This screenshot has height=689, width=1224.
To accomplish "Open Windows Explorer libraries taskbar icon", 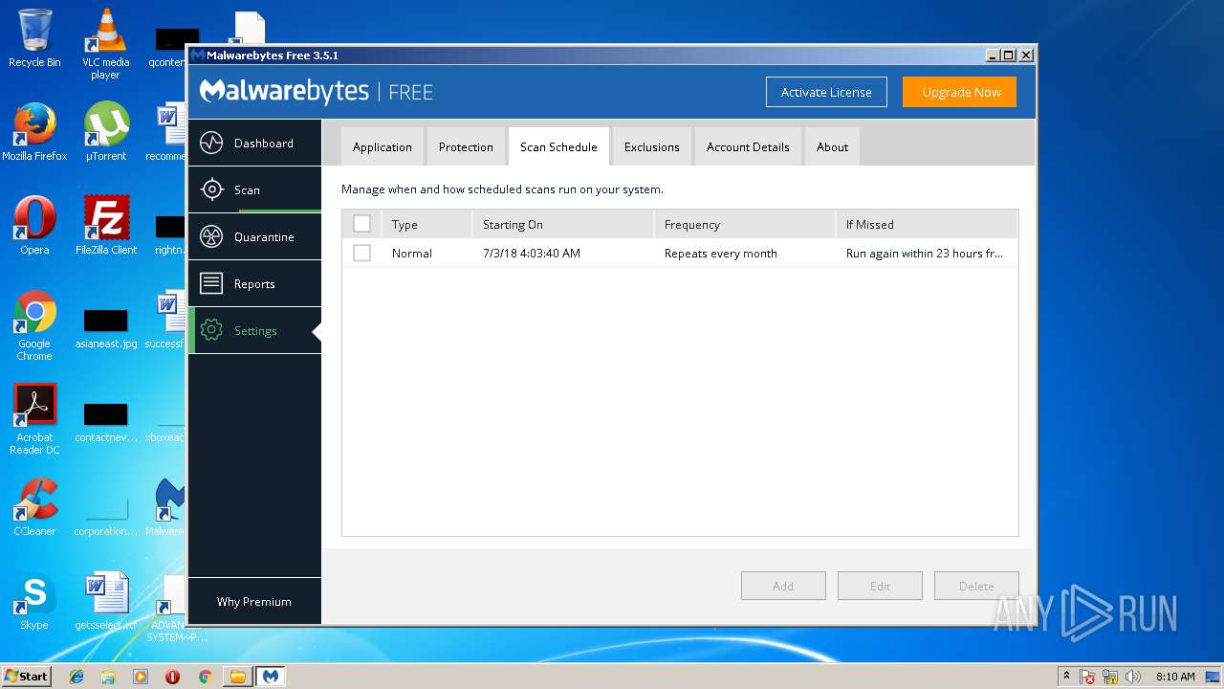I will click(108, 677).
